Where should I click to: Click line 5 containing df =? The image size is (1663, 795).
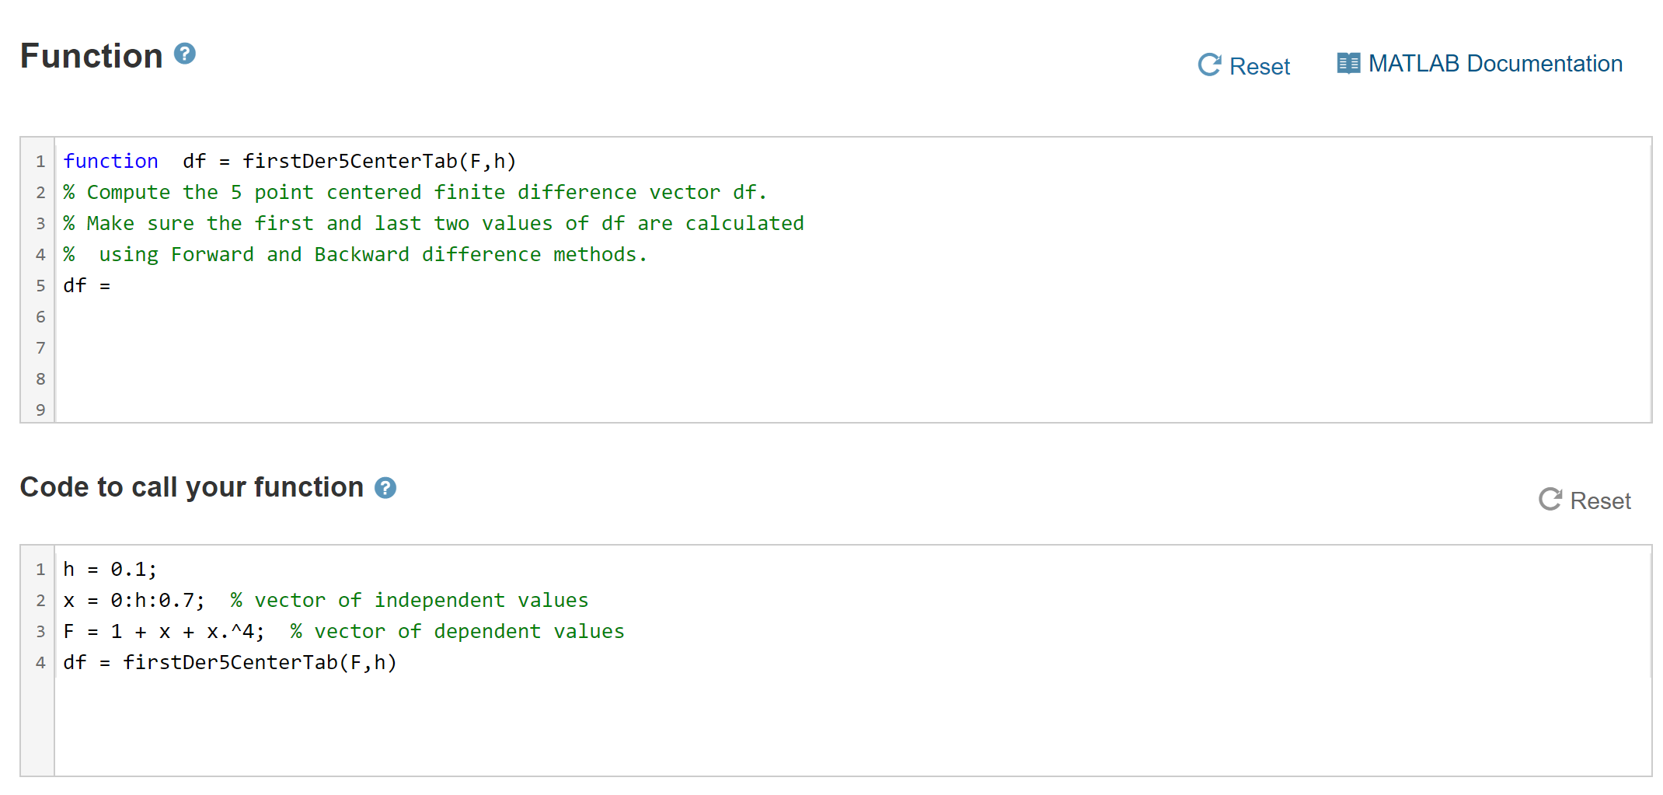(x=87, y=285)
